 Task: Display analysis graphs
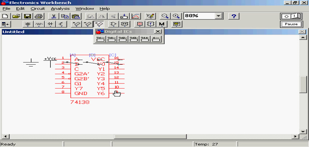[x=135, y=16]
